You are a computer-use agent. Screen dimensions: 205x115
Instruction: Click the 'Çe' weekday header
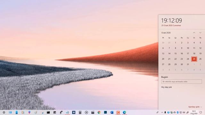176,38
